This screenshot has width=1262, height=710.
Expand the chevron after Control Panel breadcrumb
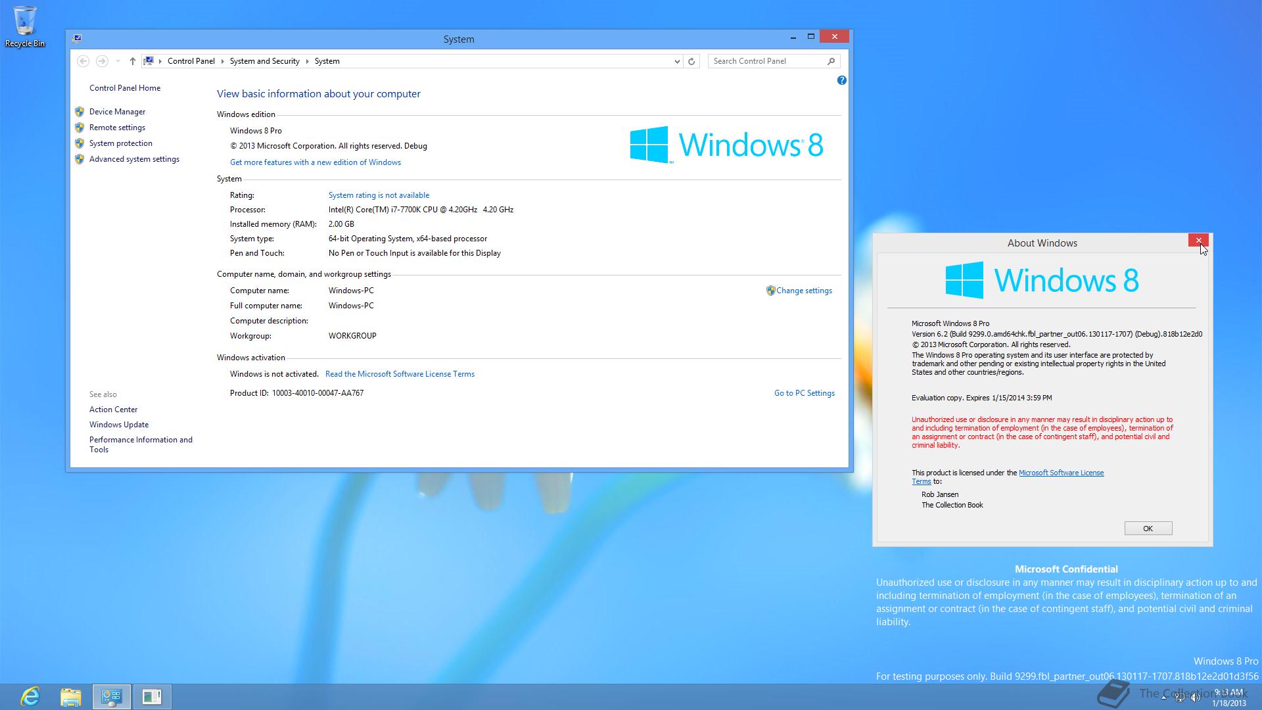coord(223,61)
